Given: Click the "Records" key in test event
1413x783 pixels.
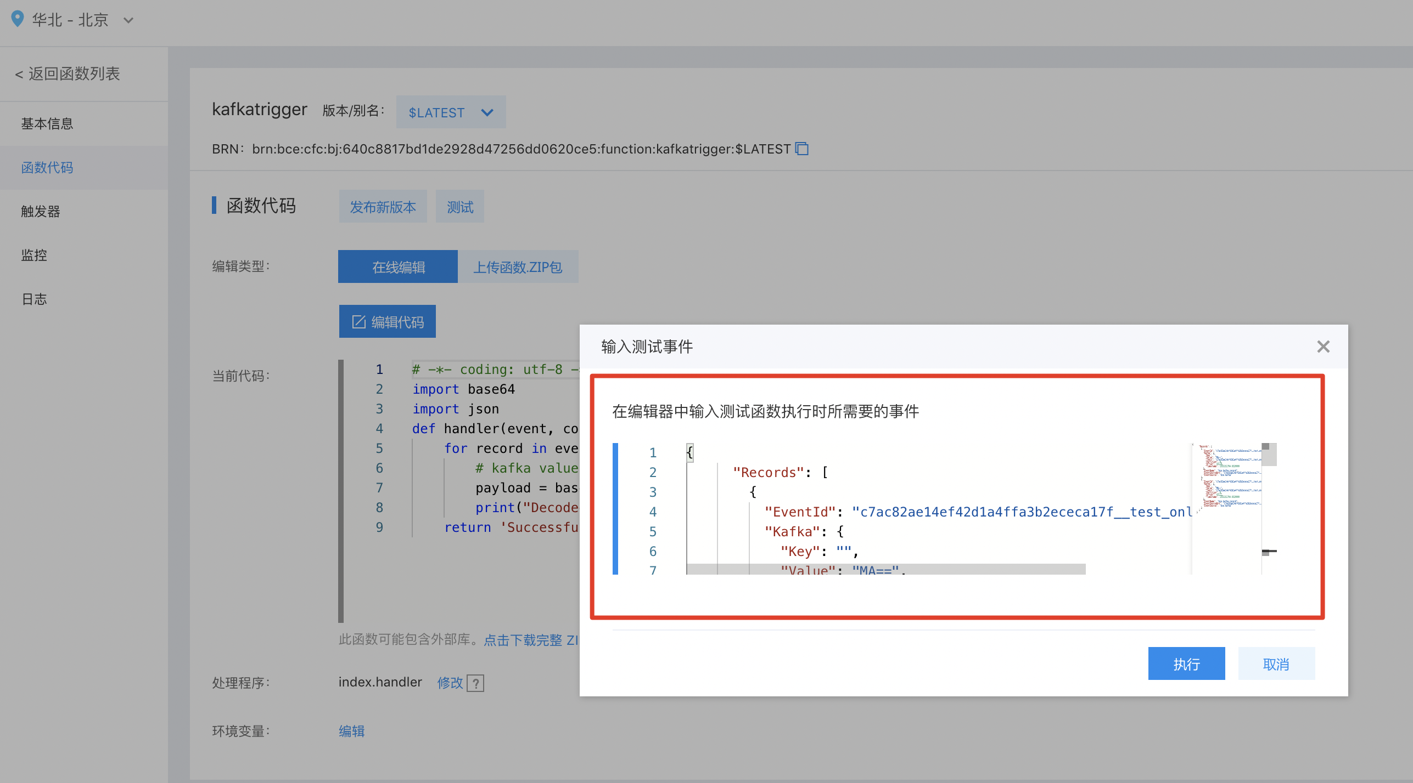Looking at the screenshot, I should coord(769,473).
